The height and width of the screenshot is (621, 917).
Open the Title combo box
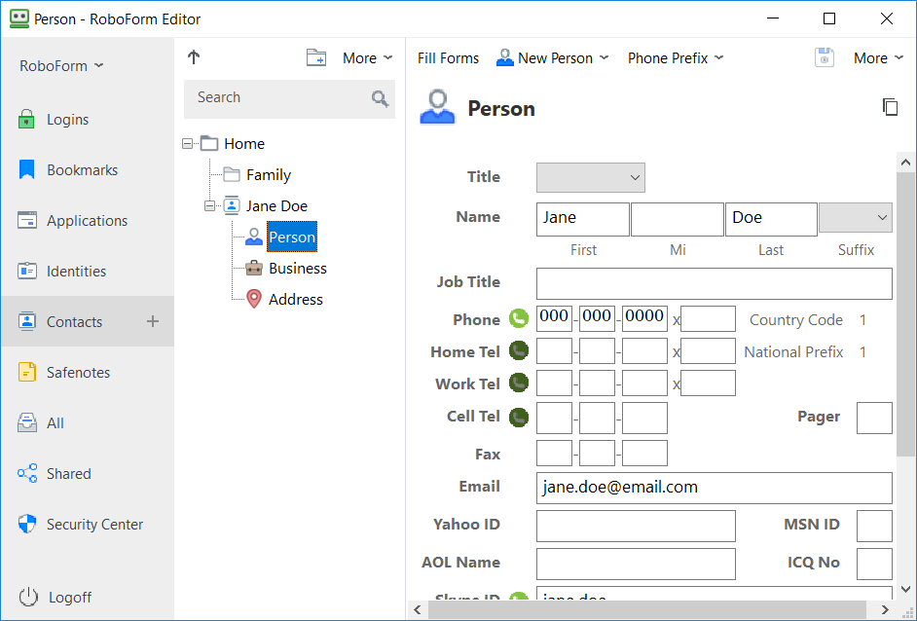click(x=591, y=178)
